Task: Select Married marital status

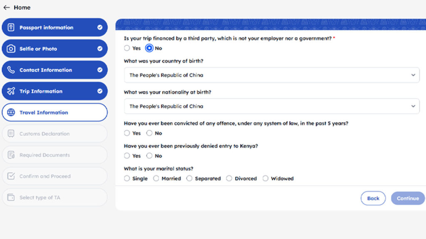Action: tap(156, 178)
